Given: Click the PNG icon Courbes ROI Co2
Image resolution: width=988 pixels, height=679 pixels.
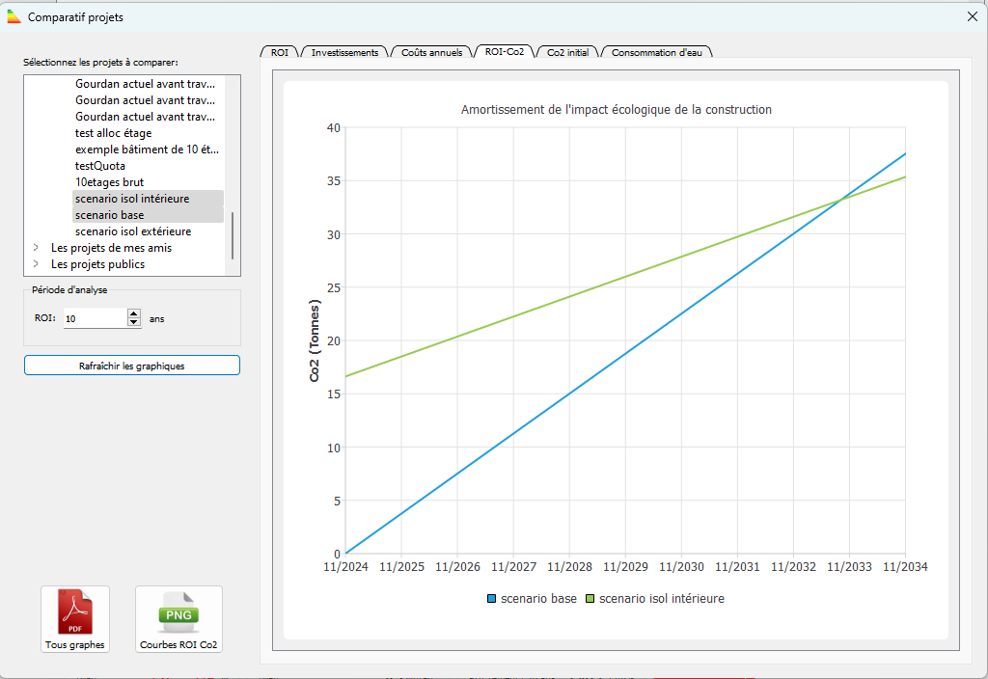Looking at the screenshot, I should (x=178, y=611).
